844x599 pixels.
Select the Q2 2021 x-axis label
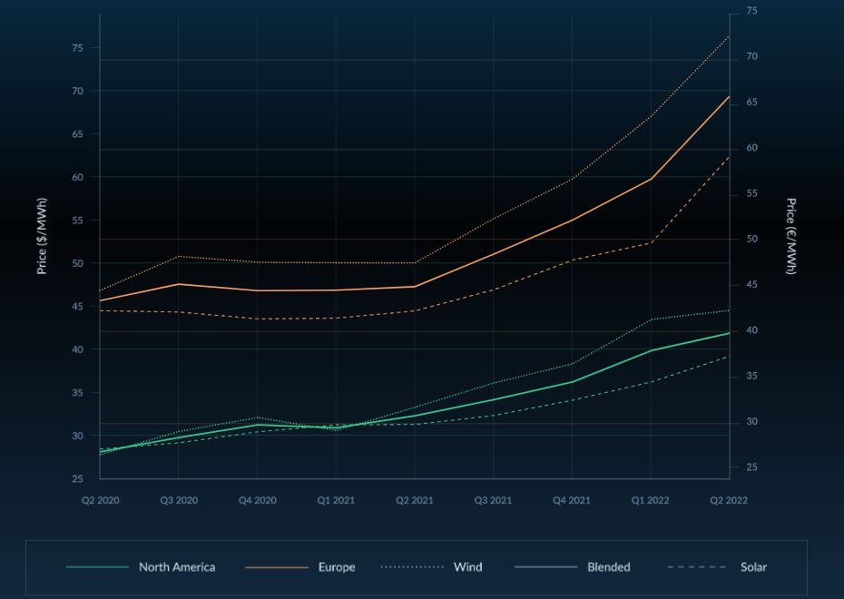pos(415,500)
